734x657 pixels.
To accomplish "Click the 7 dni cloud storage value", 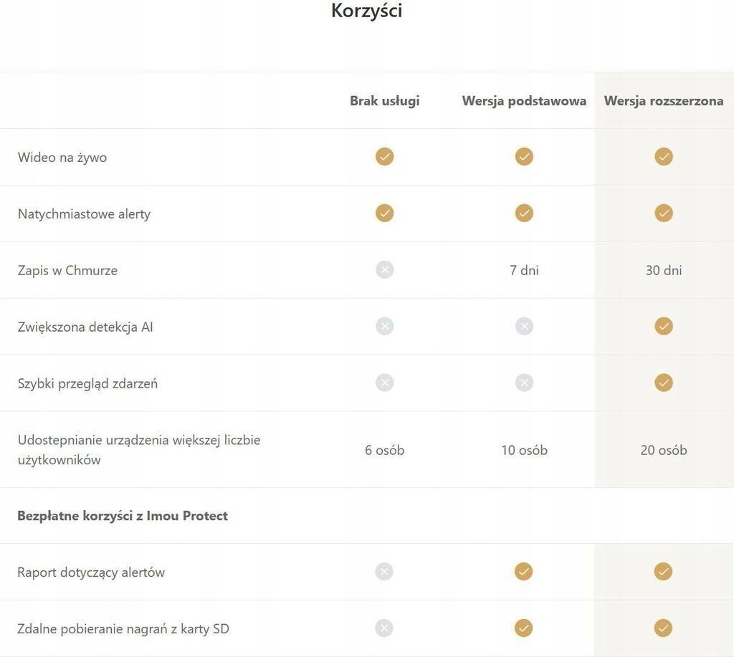I will pos(524,270).
